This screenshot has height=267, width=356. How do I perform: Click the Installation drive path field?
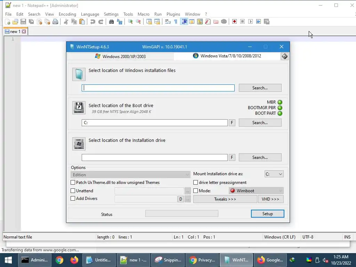coord(155,157)
